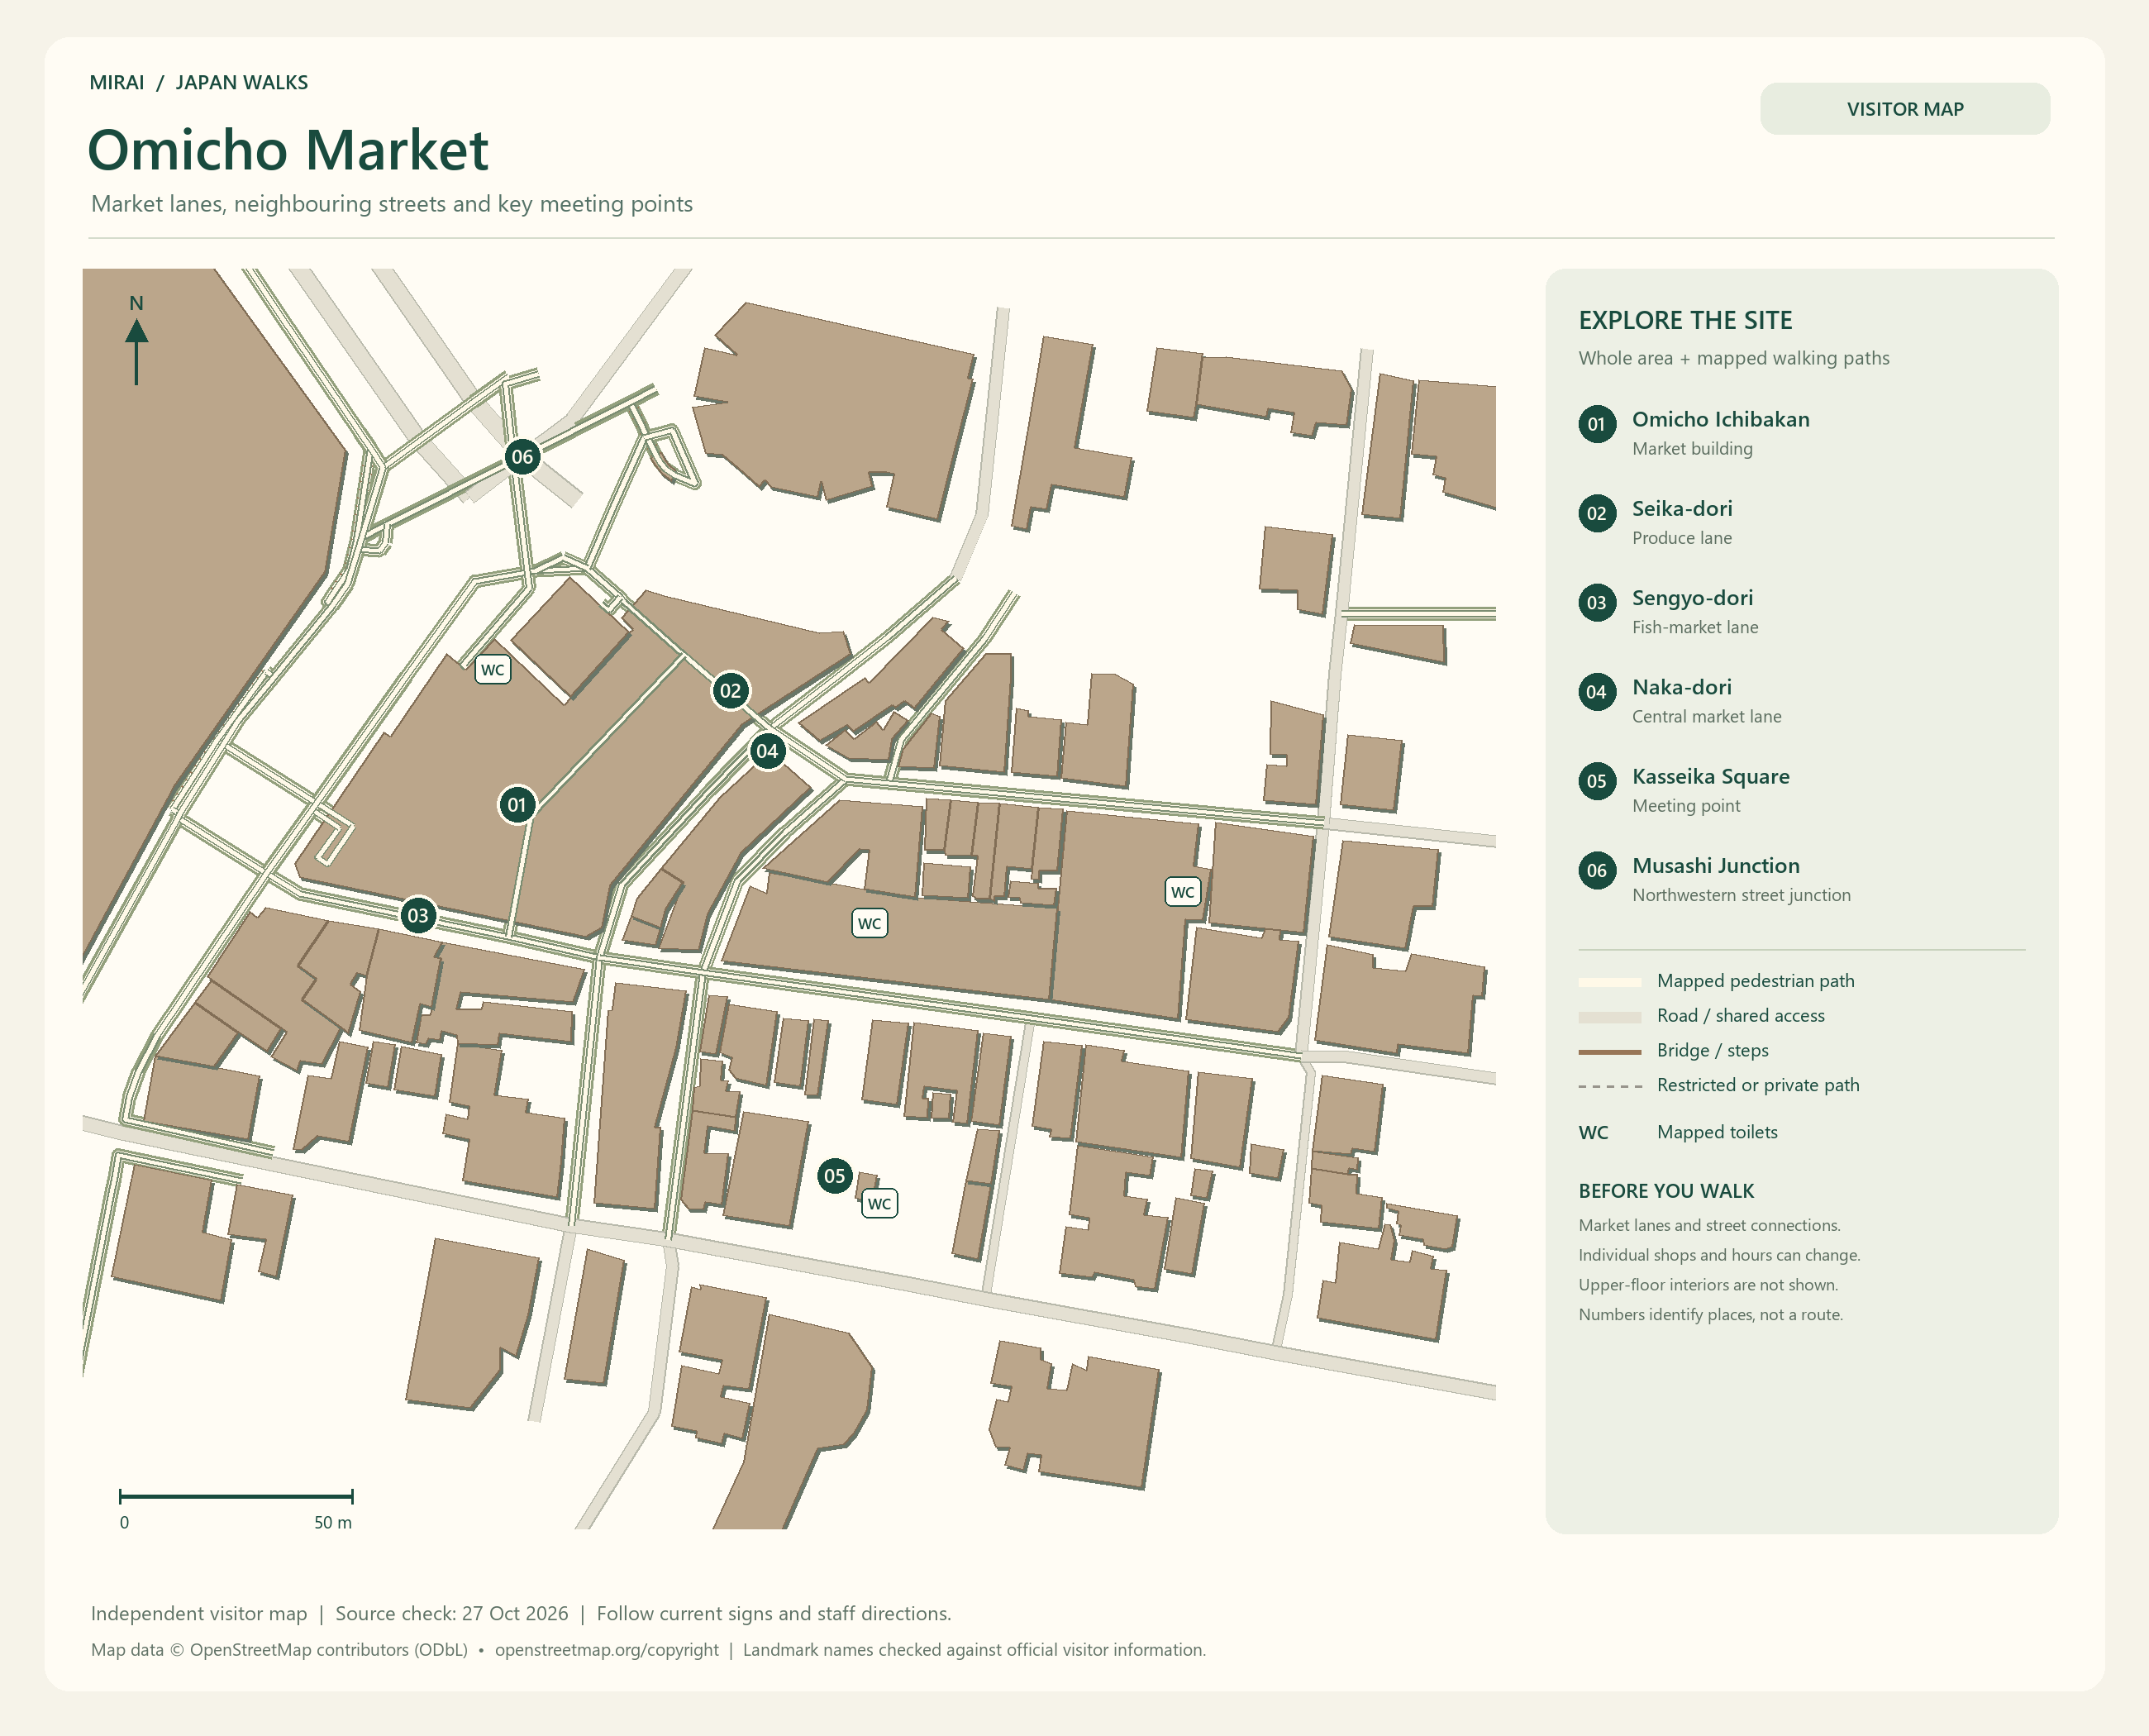
Task: Click the Mapped toilets legend label
Action: click(1717, 1133)
